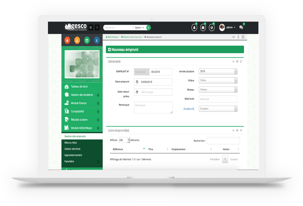Open the chat bubbles icon

tap(241, 28)
